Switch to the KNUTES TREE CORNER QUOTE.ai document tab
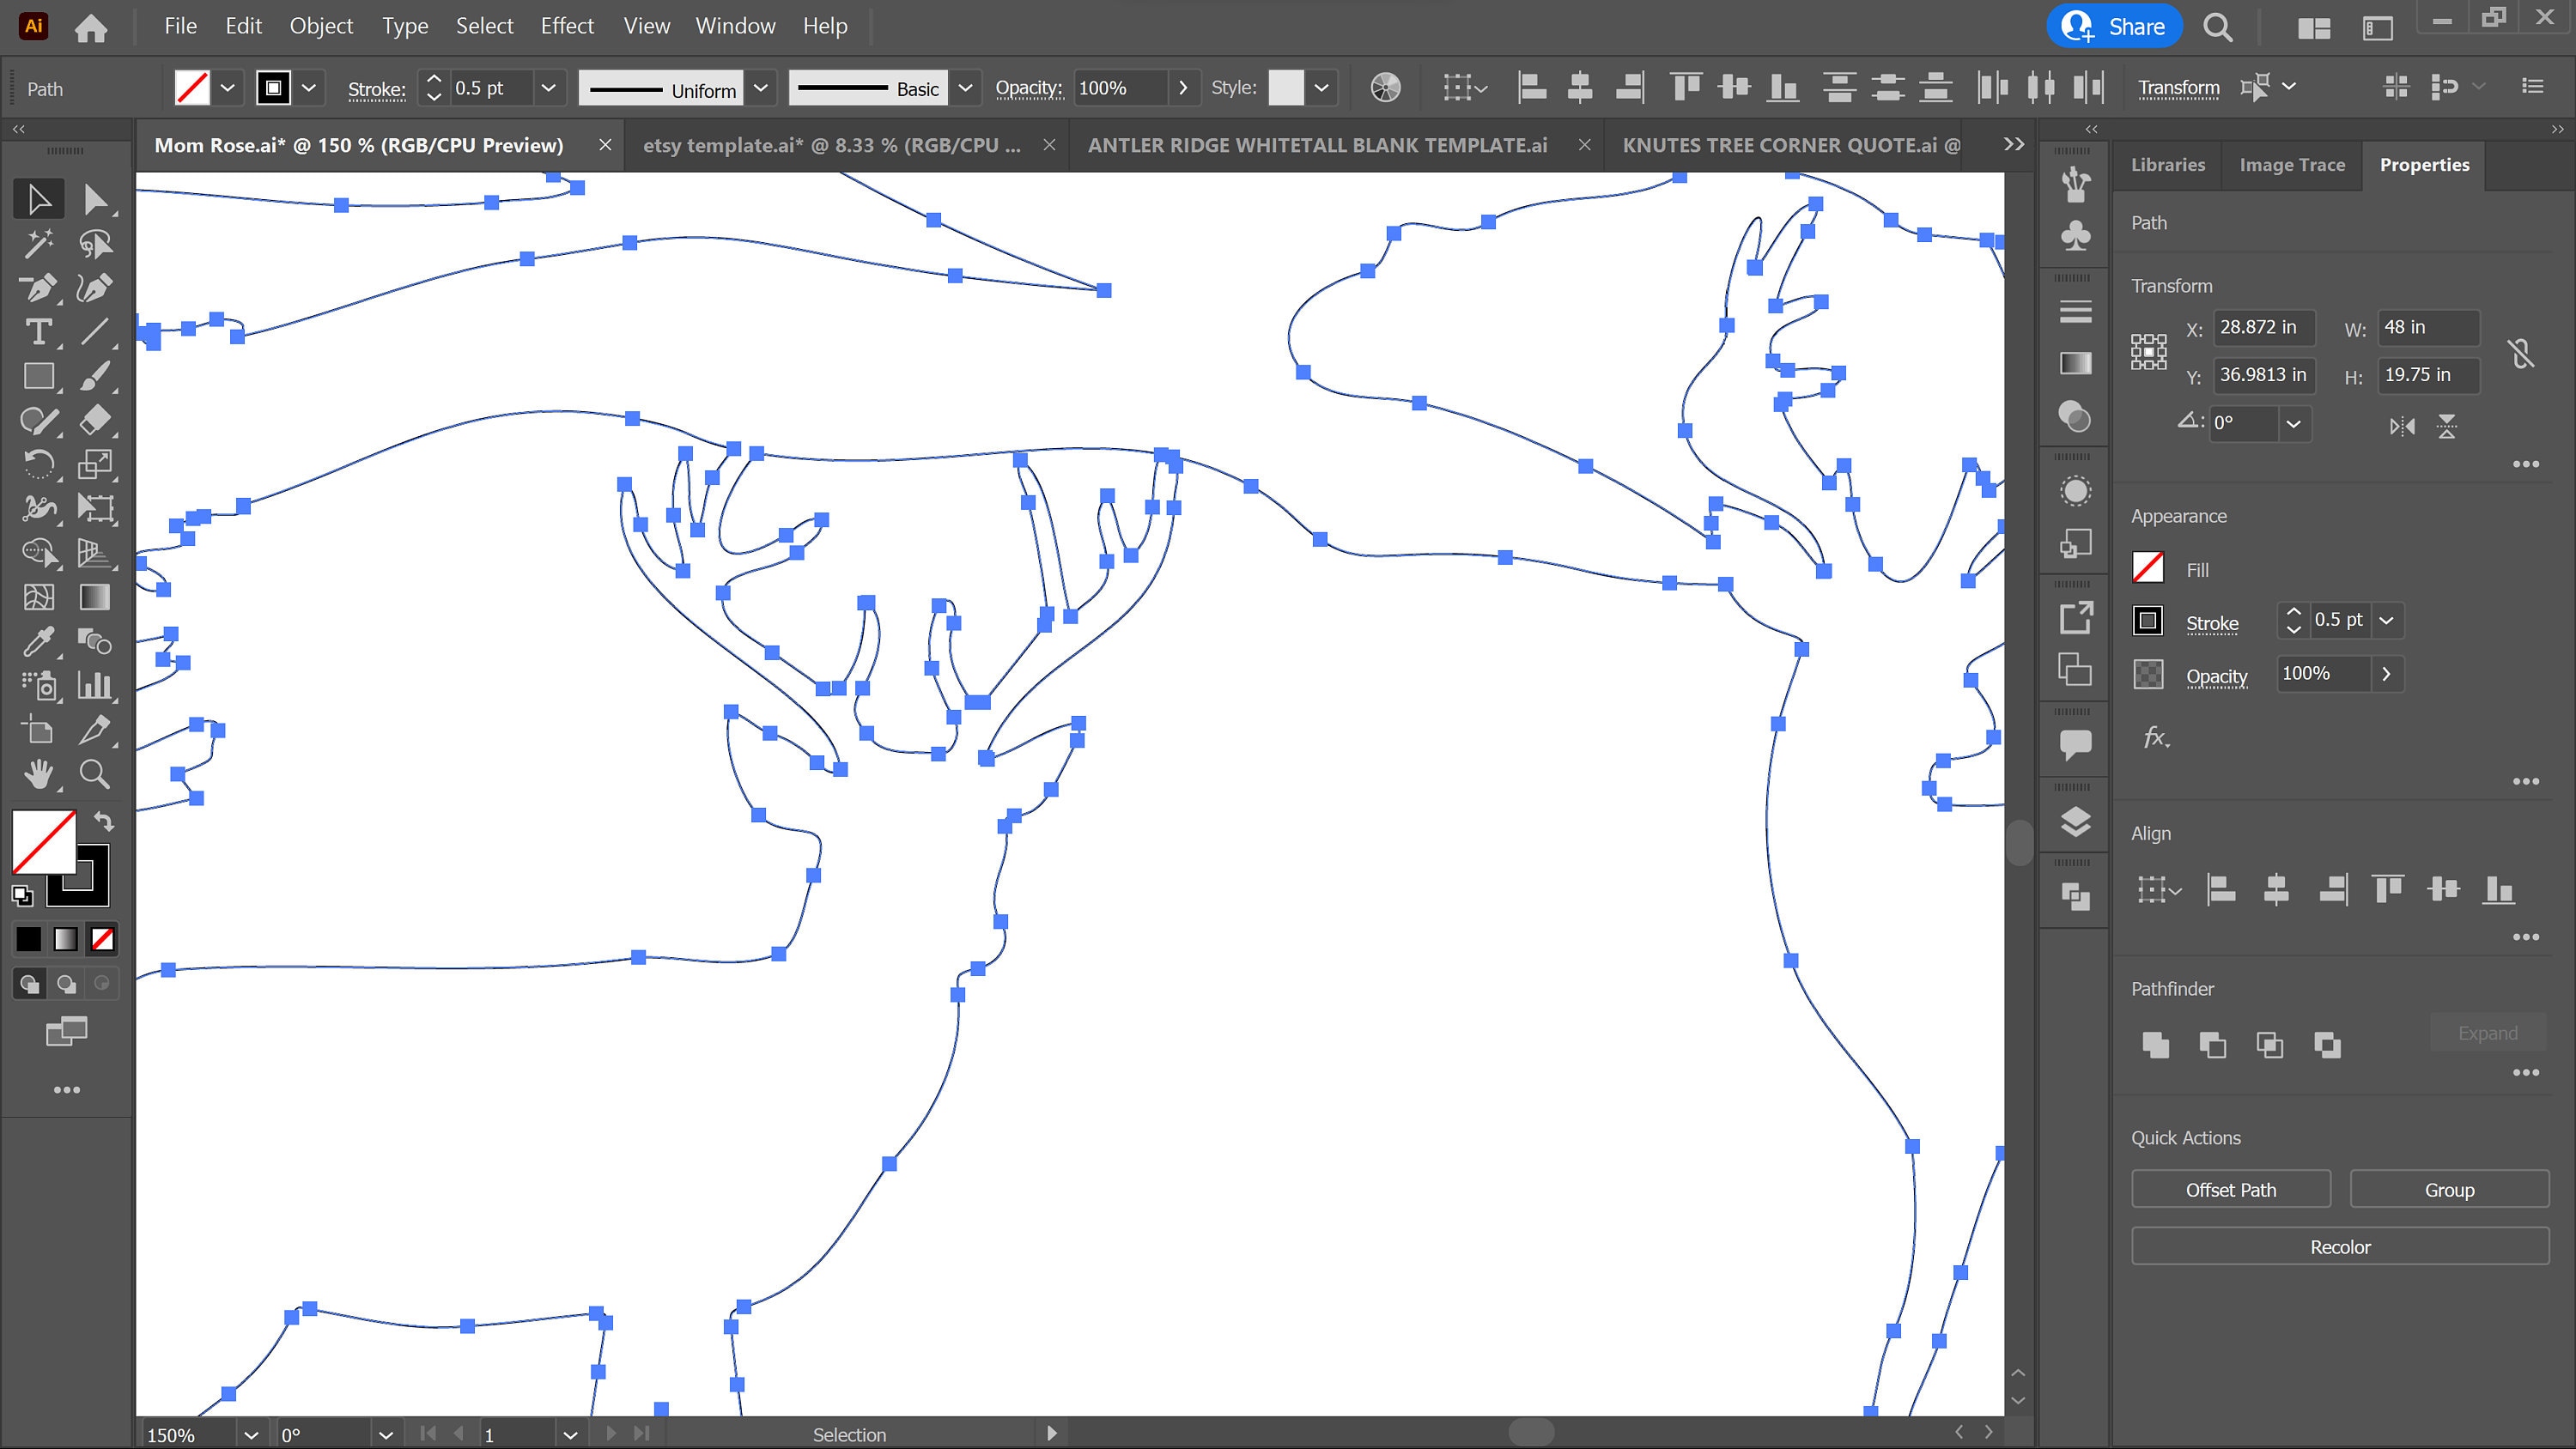This screenshot has width=2576, height=1449. pyautogui.click(x=1790, y=144)
